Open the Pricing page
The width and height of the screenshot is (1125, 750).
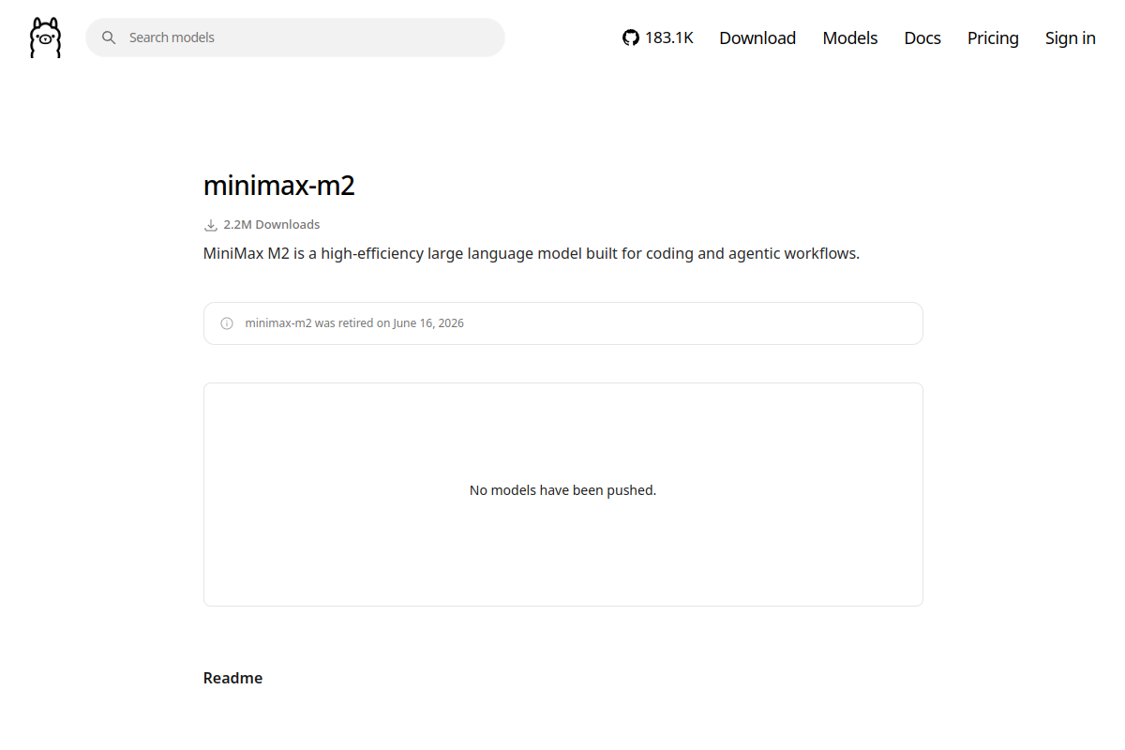click(993, 37)
